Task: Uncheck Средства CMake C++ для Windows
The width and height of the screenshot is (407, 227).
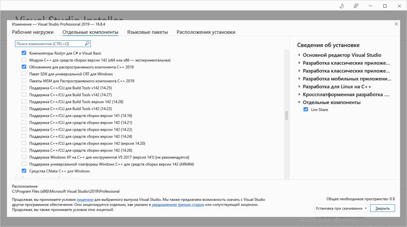Action: pos(24,171)
